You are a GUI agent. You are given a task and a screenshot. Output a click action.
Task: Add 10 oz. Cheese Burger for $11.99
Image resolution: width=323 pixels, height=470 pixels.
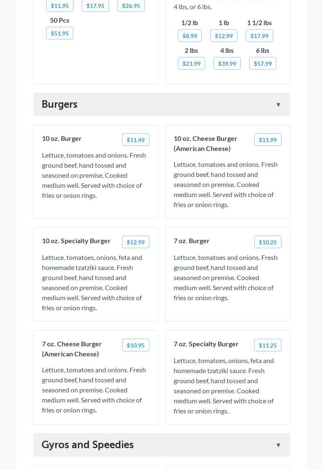coord(268,140)
